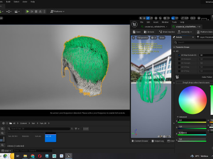213x159 pixels.
Task: Open the Content Browser filter dropdown
Action: [77, 129]
